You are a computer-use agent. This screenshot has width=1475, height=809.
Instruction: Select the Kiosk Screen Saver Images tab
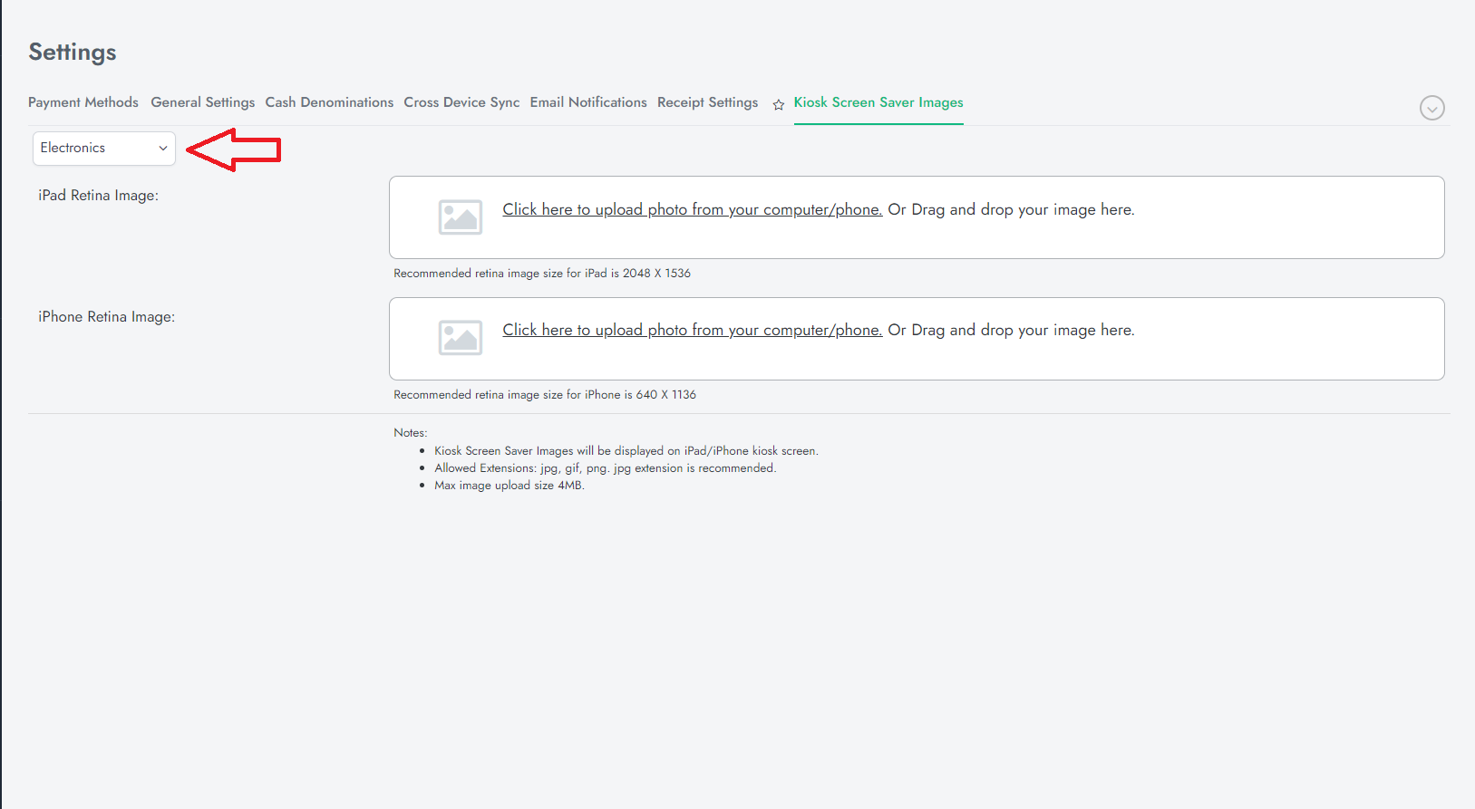point(878,102)
